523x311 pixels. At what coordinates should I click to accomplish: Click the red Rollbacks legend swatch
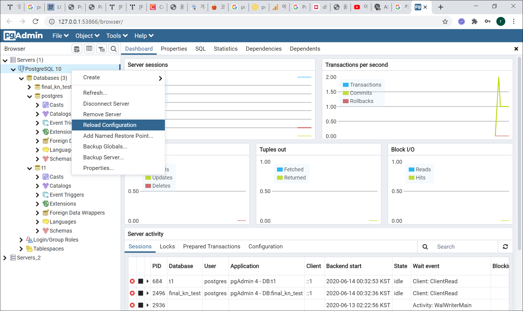point(346,101)
